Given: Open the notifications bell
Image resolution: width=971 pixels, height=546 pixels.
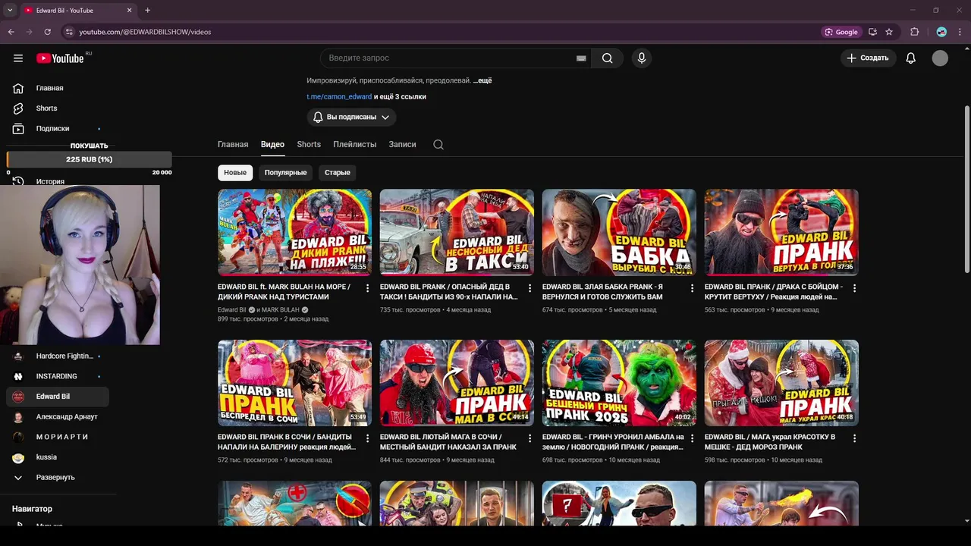Looking at the screenshot, I should 911,58.
